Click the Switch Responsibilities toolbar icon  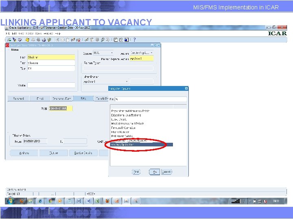(38, 40)
